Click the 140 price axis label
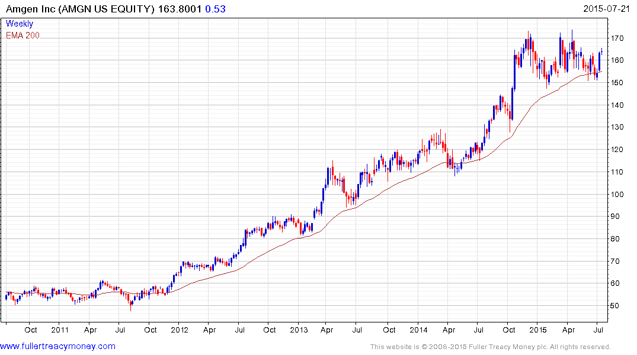The image size is (637, 355). click(617, 105)
